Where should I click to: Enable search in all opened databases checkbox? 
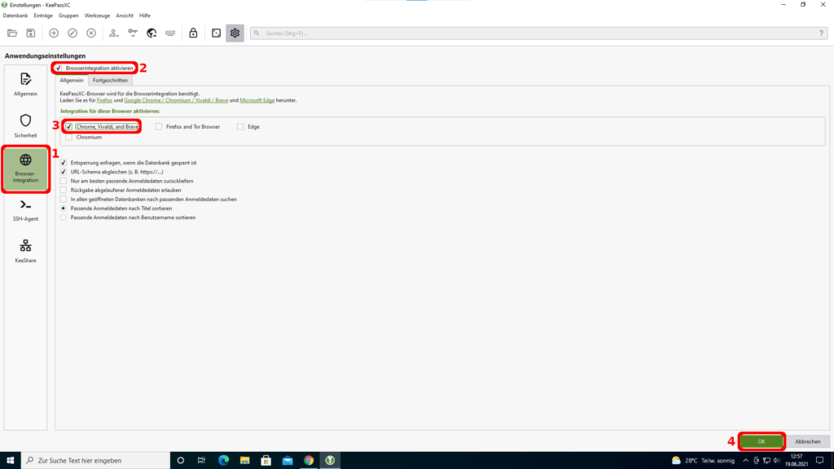pyautogui.click(x=64, y=199)
